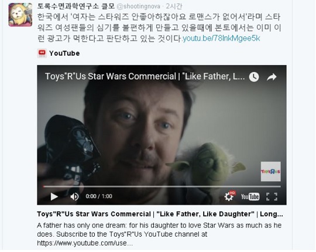Image resolution: width=316 pixels, height=252 pixels.
Task: Open the tweet author's profile avatar
Action: [x=20, y=15]
